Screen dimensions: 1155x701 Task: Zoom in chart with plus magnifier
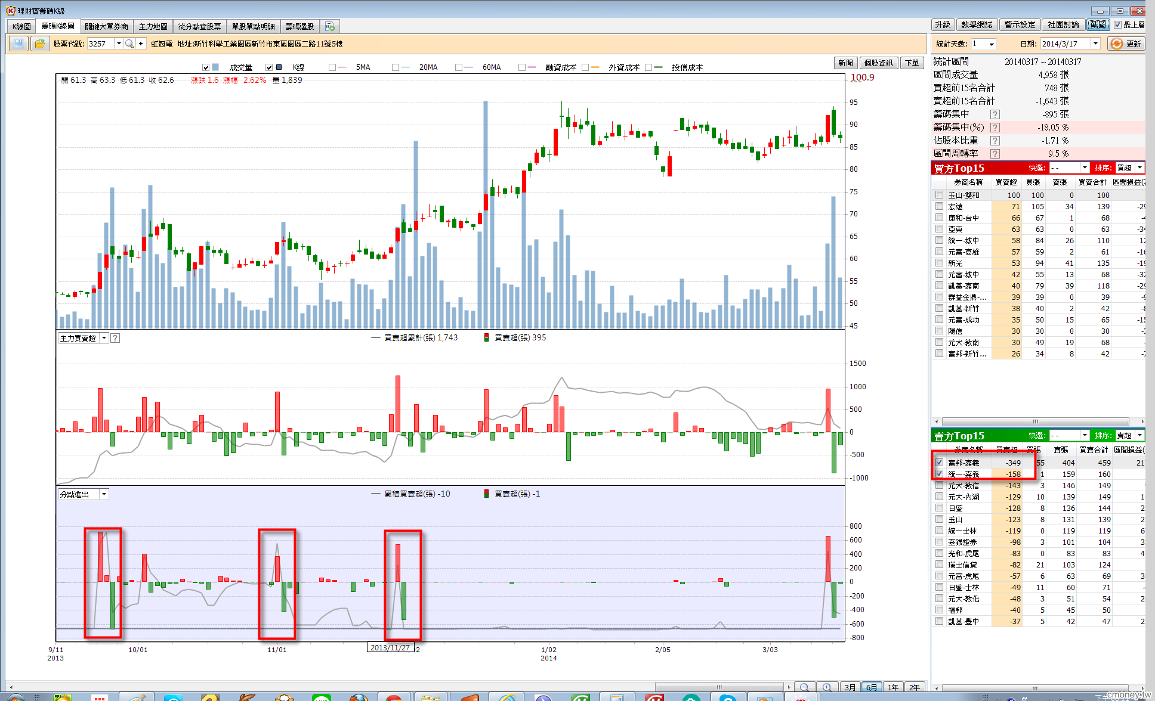[x=827, y=687]
